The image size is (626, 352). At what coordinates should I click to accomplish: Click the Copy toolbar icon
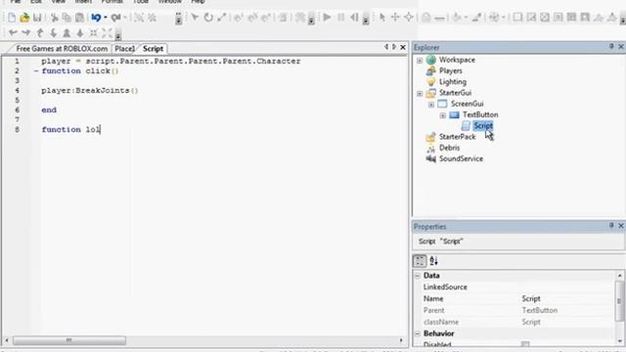click(x=67, y=18)
